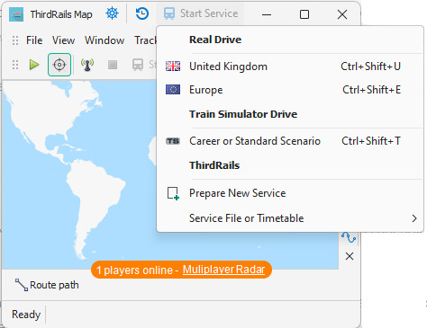Click the gray stop square icon
The height and width of the screenshot is (328, 427).
point(113,65)
